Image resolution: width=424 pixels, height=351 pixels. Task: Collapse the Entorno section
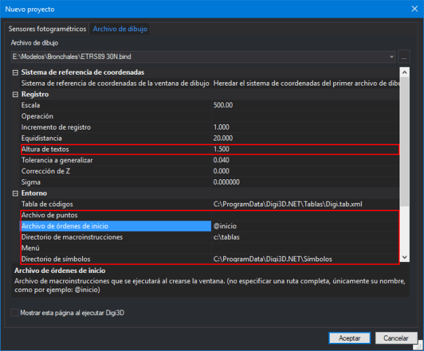16,193
